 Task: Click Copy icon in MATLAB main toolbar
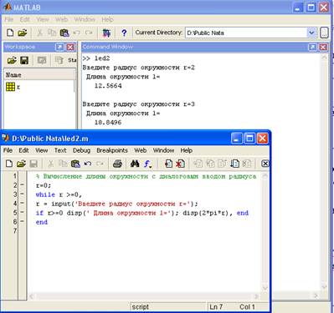(52, 33)
